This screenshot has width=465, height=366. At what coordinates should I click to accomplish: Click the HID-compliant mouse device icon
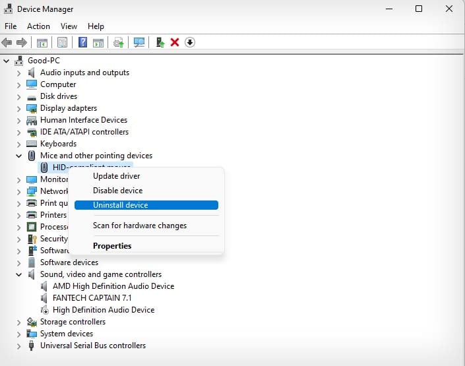[44, 168]
